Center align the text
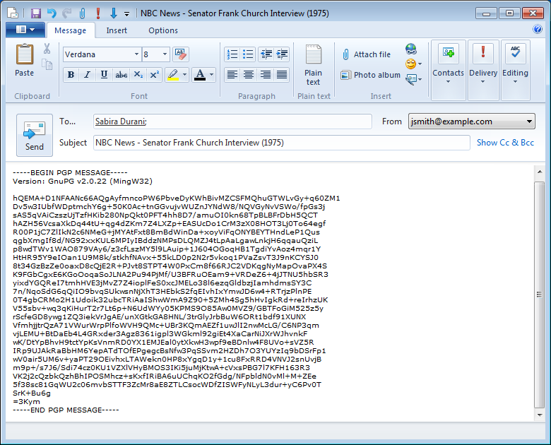This screenshot has height=445, width=551. tap(249, 74)
